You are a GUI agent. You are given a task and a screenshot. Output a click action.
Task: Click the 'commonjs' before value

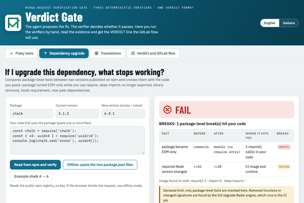[x=201, y=147]
